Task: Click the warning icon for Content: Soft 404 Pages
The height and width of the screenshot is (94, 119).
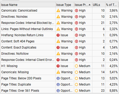Action: (x=58, y=41)
